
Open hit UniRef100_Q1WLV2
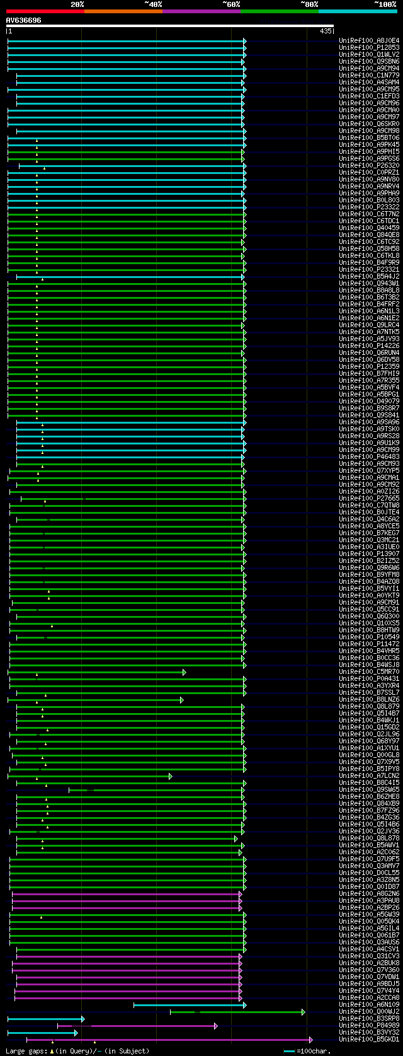pos(369,54)
